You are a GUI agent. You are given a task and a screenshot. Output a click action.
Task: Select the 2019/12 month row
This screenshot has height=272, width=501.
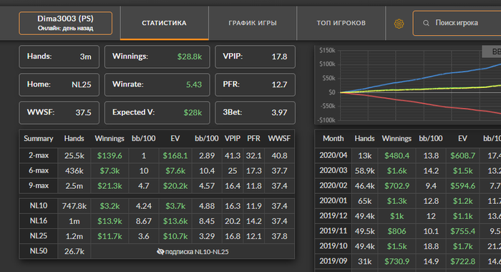click(334, 215)
